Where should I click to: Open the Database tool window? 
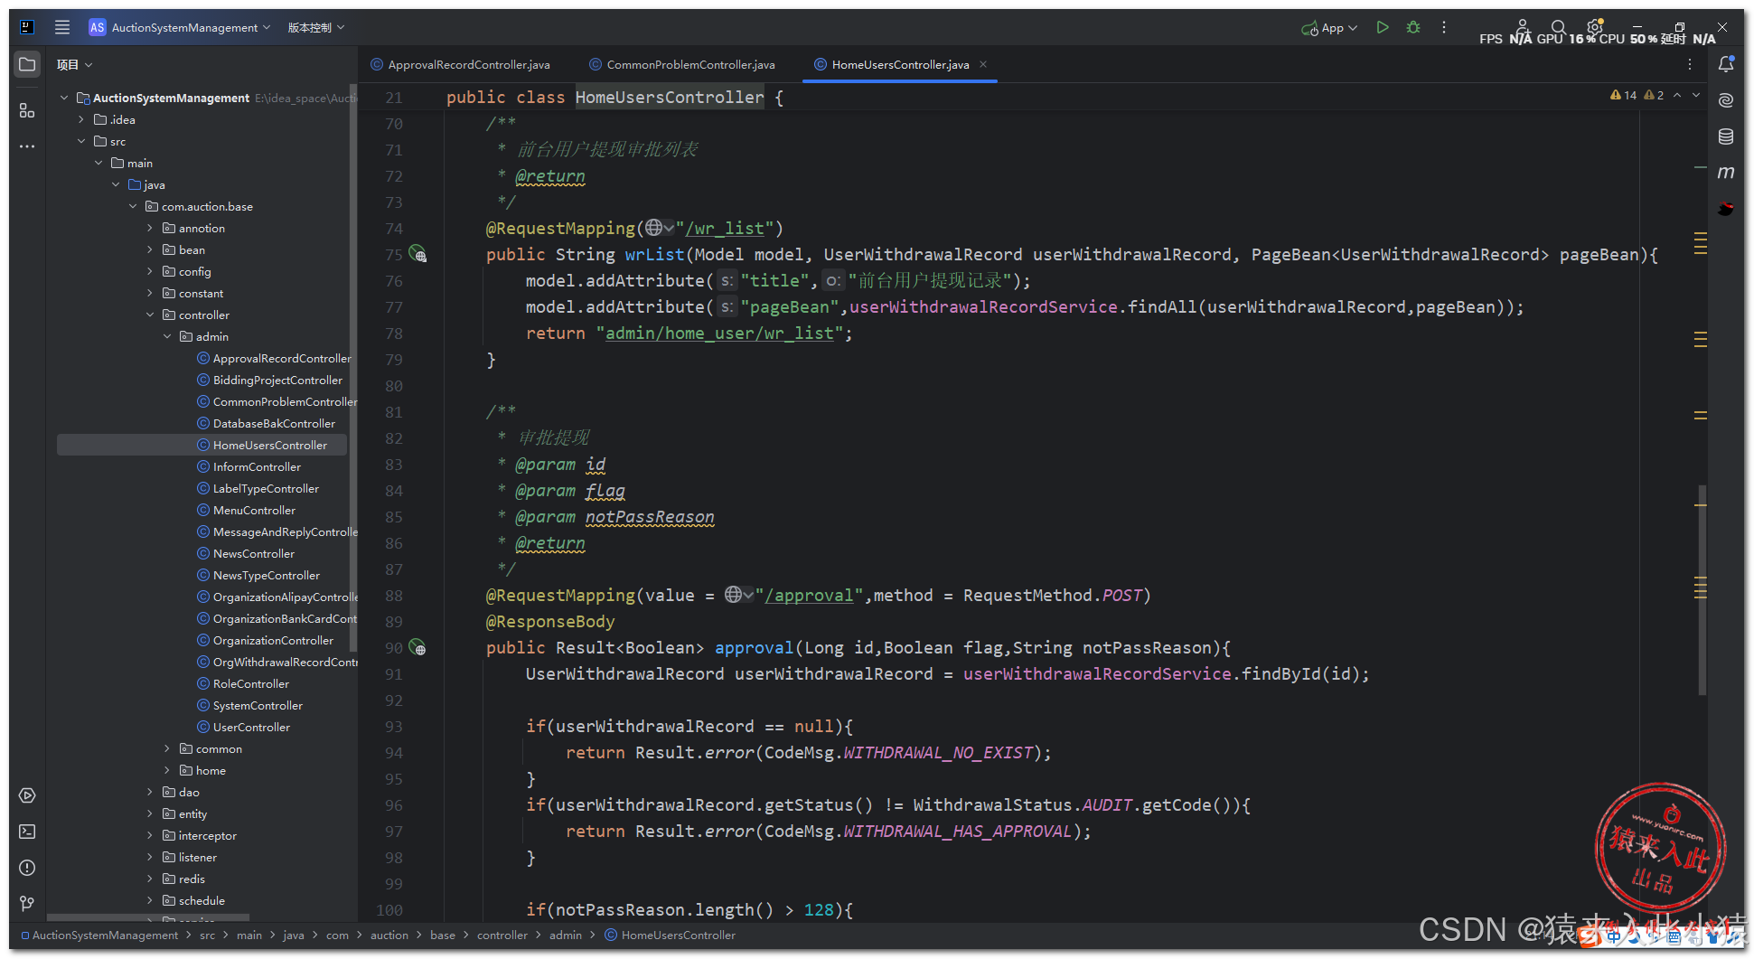[x=1726, y=136]
